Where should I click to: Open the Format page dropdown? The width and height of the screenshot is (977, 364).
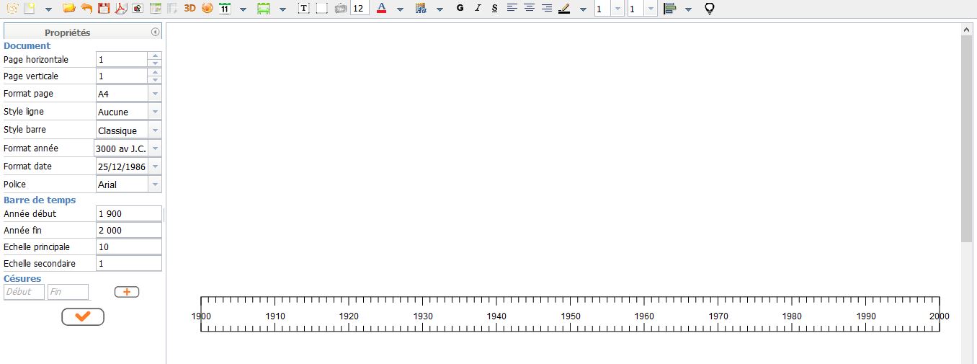click(155, 94)
